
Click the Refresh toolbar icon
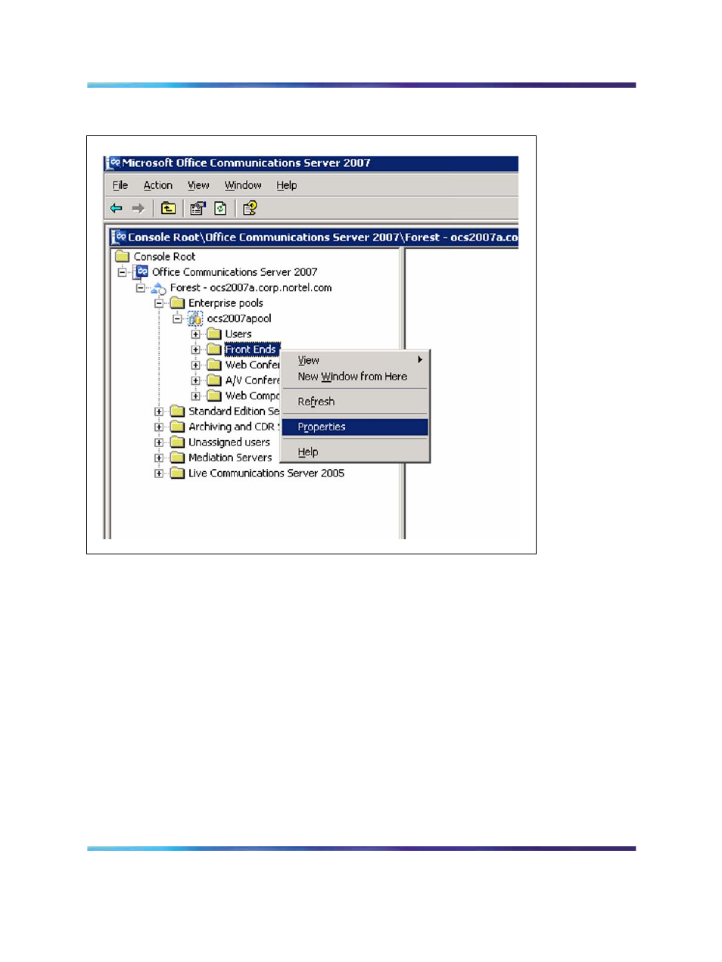(220, 208)
